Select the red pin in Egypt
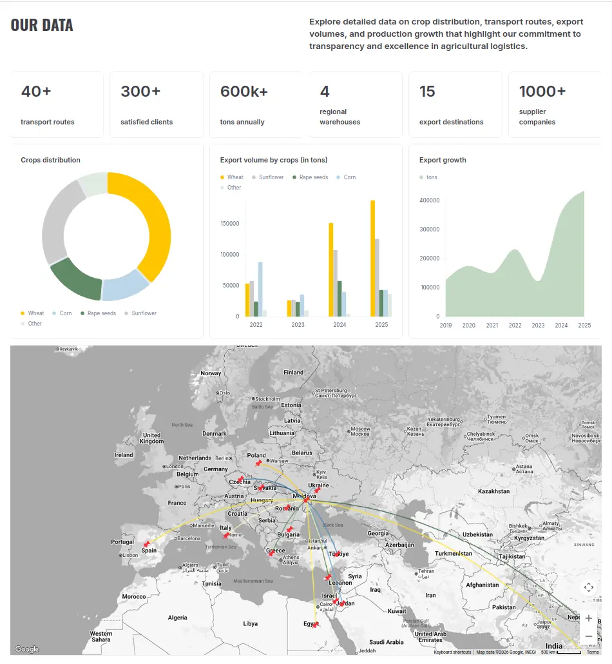The width and height of the screenshot is (612, 664). tap(315, 625)
